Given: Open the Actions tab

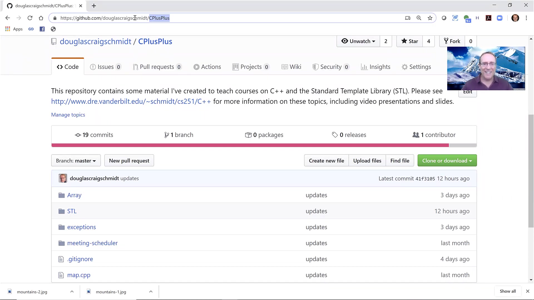Looking at the screenshot, I should [207, 67].
